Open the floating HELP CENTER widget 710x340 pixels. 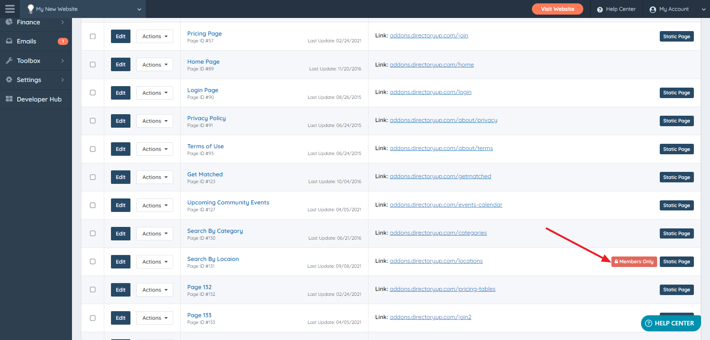coord(670,323)
